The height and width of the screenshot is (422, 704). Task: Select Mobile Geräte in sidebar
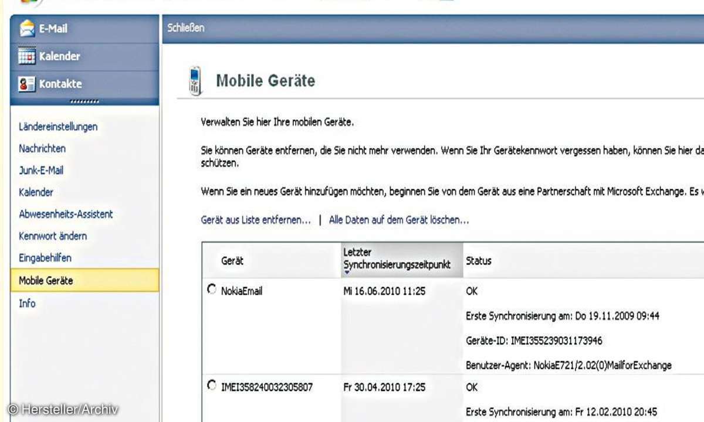pos(84,280)
